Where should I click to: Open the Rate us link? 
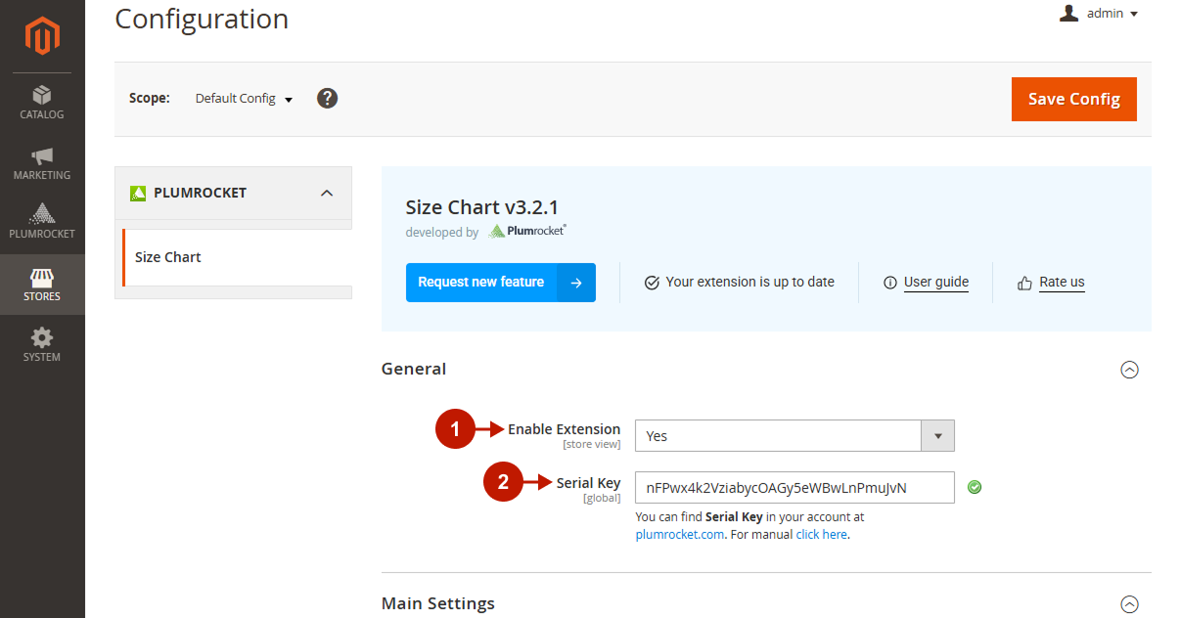click(x=1062, y=282)
